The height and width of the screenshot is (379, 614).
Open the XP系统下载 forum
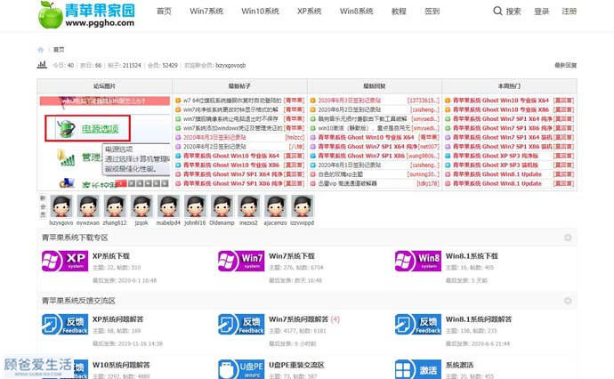[111, 256]
